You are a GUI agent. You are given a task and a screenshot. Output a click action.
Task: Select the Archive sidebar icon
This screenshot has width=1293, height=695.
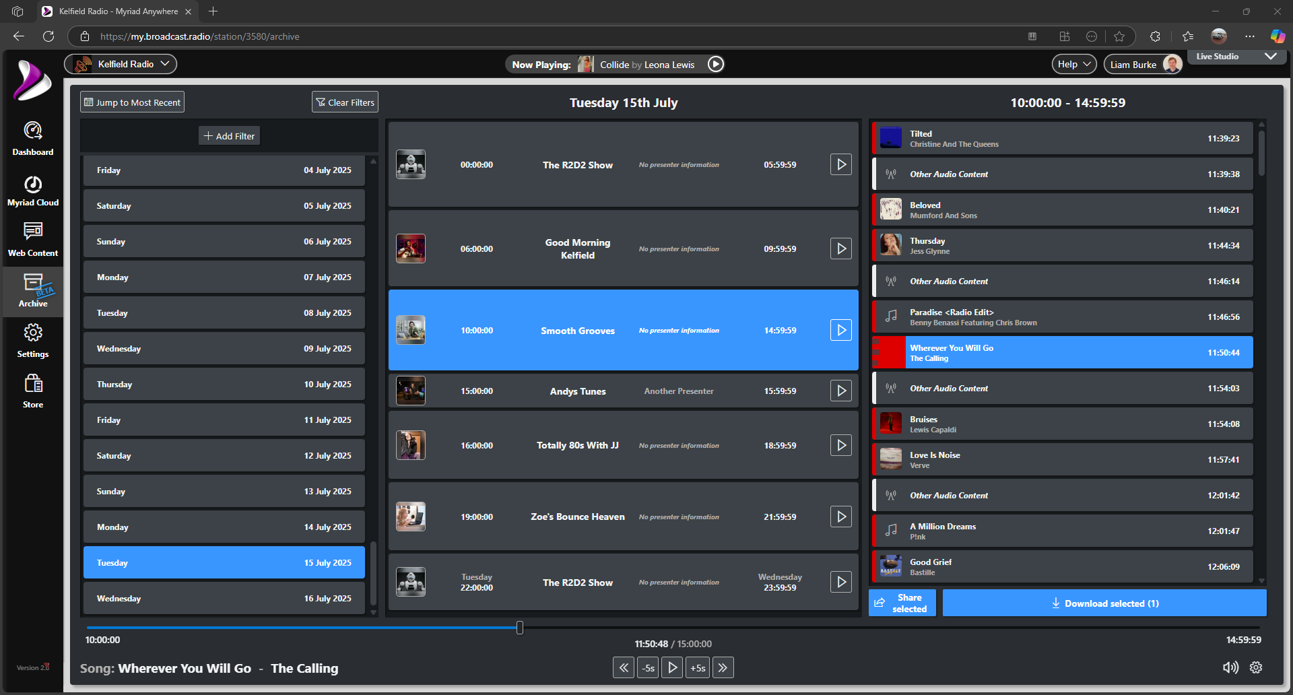pyautogui.click(x=33, y=291)
